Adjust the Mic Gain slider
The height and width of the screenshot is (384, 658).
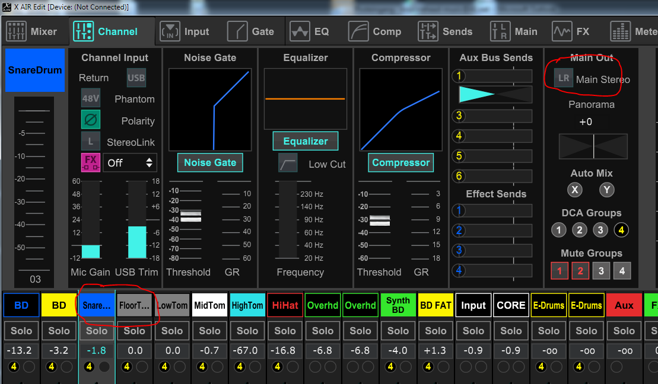coord(91,220)
